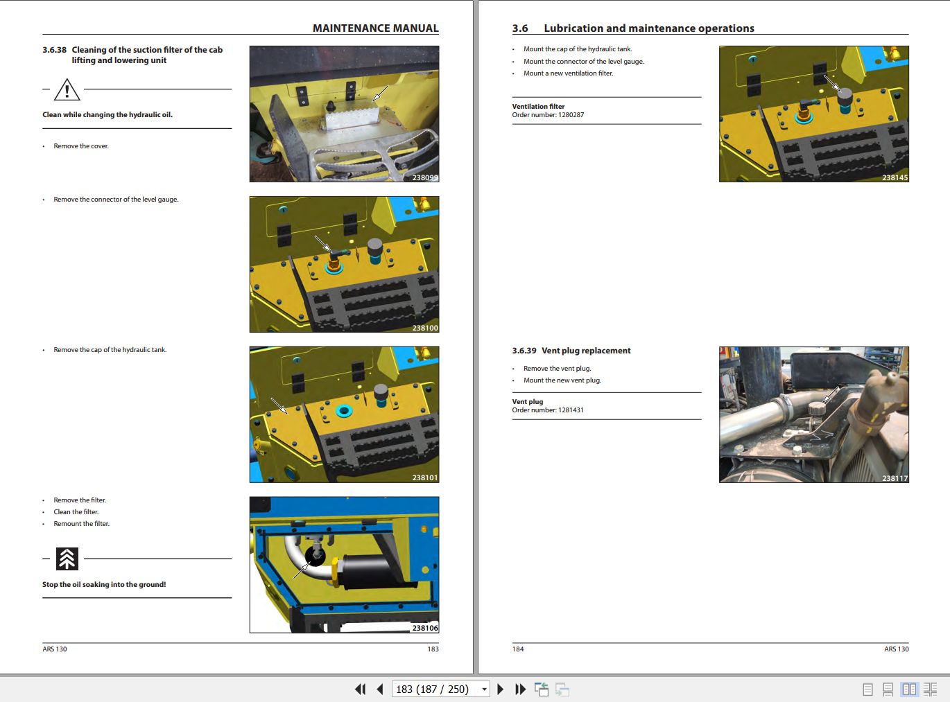Screen dimensions: 950x702
Task: Activate the continuous facing layout mode
Action: pos(930,689)
